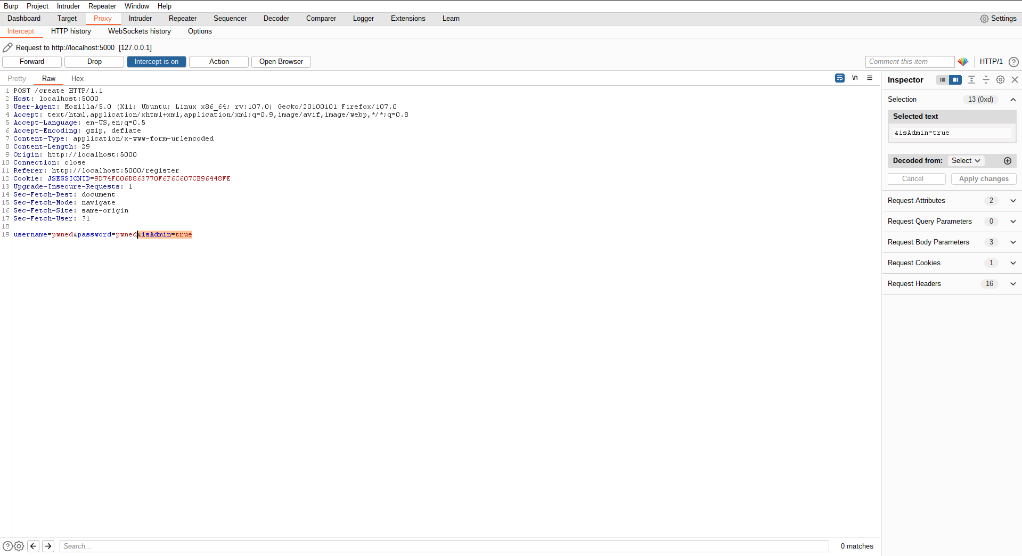Switch Inspector to the right-docked layout
This screenshot has height=556, width=1022.
[x=955, y=80]
